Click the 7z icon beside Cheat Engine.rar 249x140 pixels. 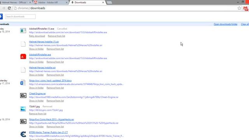(23, 96)
